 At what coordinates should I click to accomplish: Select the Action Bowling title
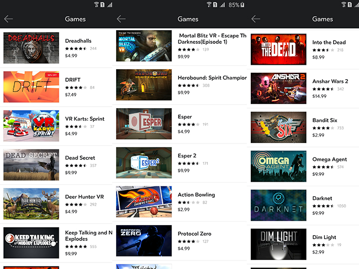pyautogui.click(x=196, y=195)
